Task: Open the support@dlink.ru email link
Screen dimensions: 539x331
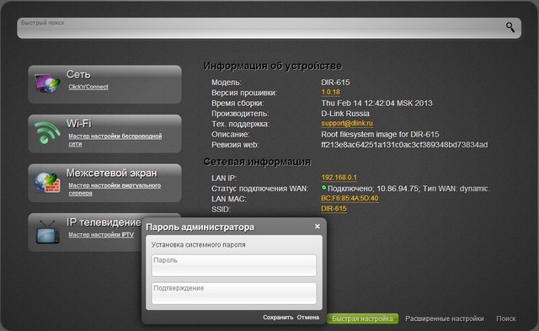Action: pos(347,123)
